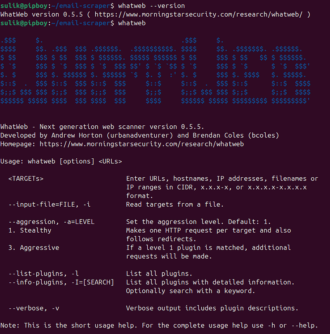Select the first 'sulik@pipboy' prompt text
Image resolution: width=330 pixels, height=334 pixels.
(x=24, y=6)
